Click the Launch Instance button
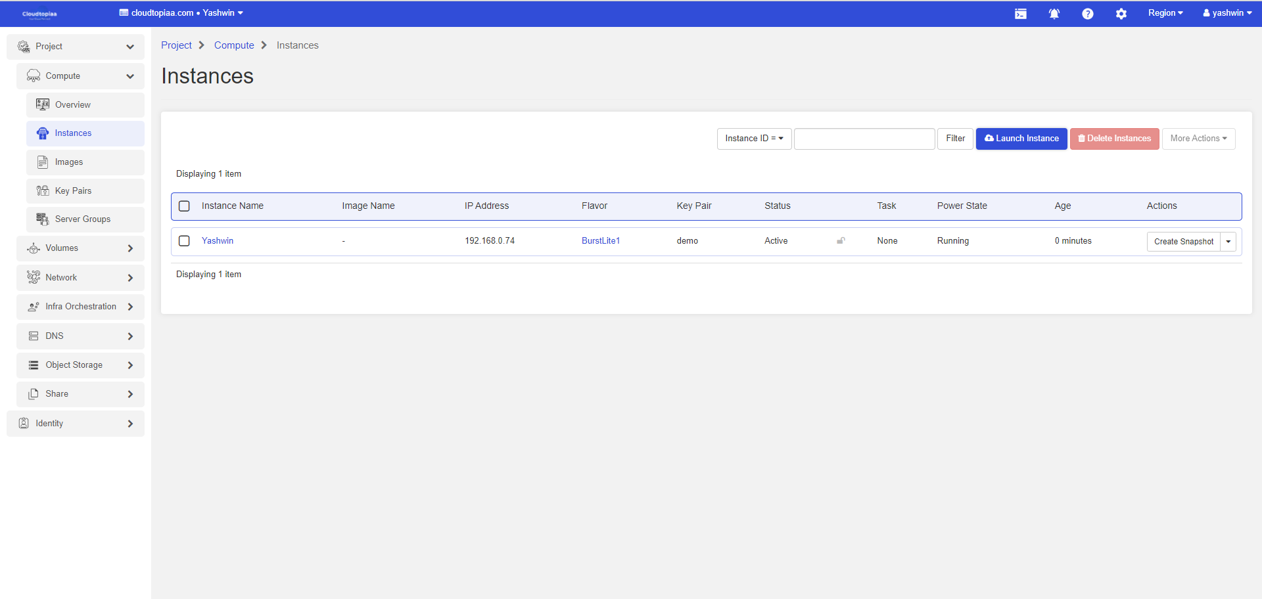The height and width of the screenshot is (599, 1262). [1021, 139]
